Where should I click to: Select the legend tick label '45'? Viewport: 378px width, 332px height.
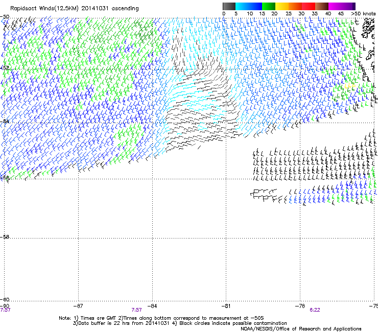[x=341, y=14]
